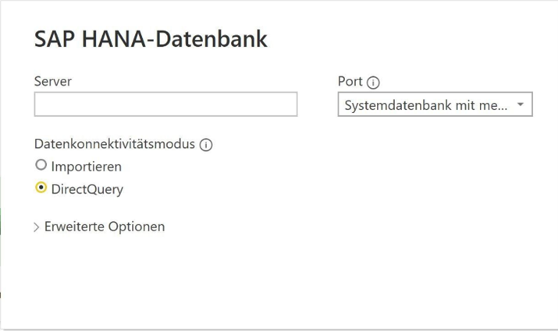
Task: Choose import mode via the Importieren label
Action: pos(87,167)
